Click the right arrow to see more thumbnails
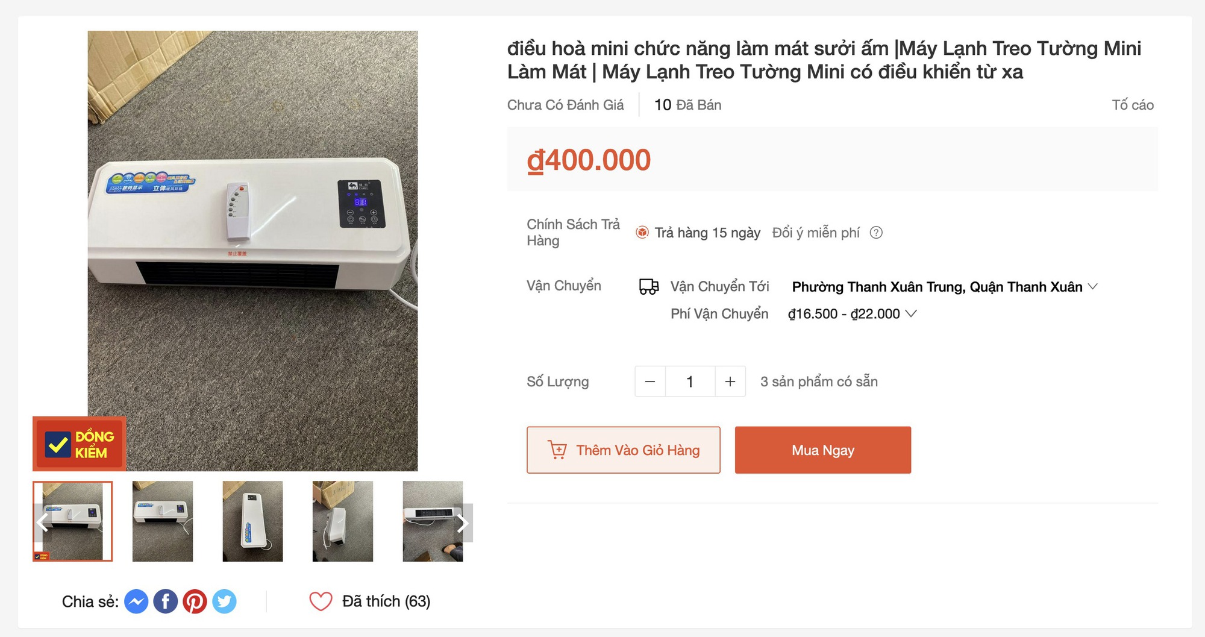 (x=463, y=523)
